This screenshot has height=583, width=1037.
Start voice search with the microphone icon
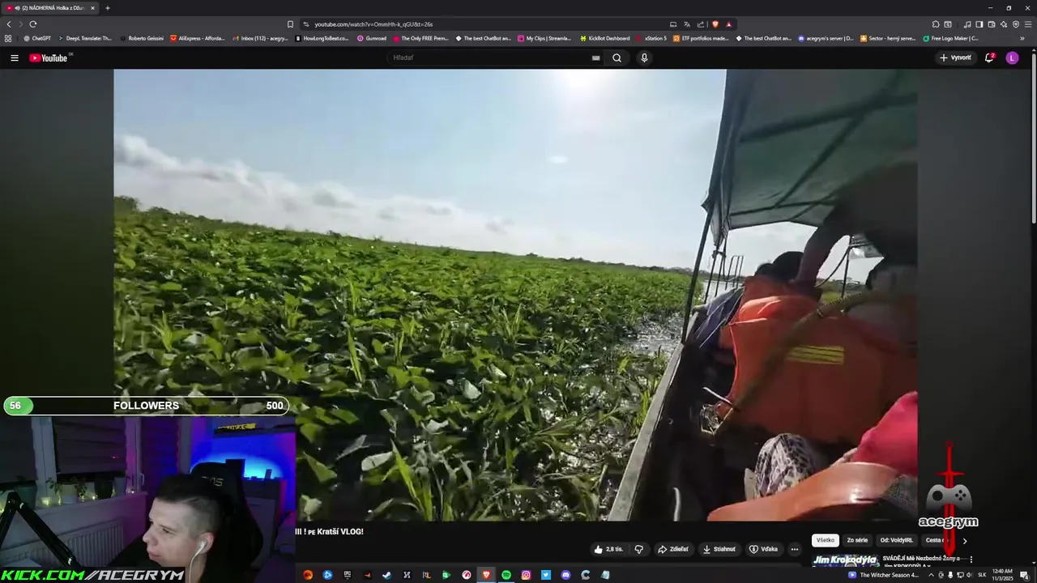click(644, 57)
